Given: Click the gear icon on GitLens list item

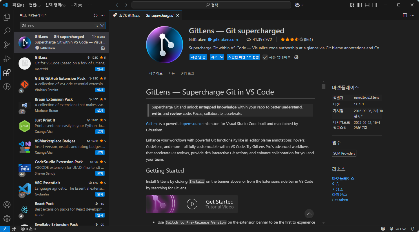Looking at the screenshot, I should pos(103,48).
